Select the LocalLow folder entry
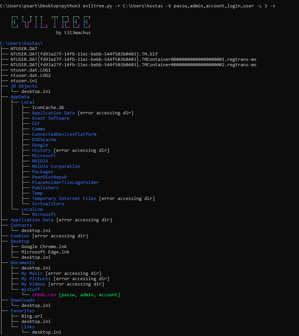Viewport: 299px width, 336px height. pos(32,209)
